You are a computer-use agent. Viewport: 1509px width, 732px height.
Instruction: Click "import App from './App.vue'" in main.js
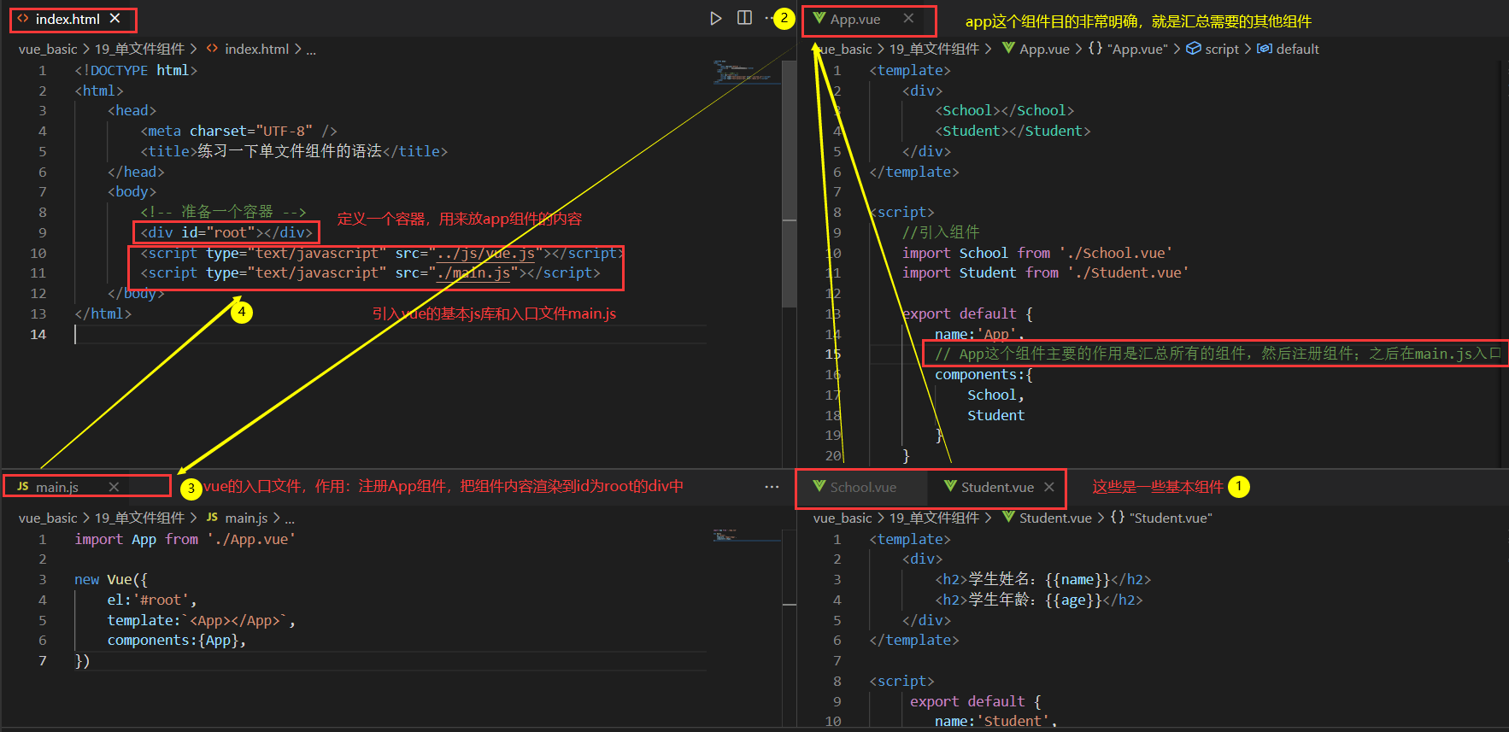point(185,539)
